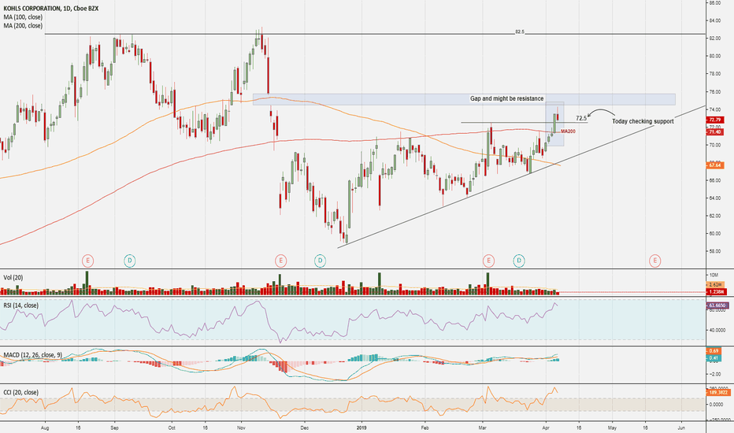Select the 10M volume scale value
Screen dimensions: 734x433
(x=714, y=275)
